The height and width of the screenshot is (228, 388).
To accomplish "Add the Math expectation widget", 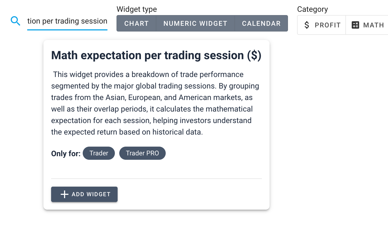I will coord(84,194).
